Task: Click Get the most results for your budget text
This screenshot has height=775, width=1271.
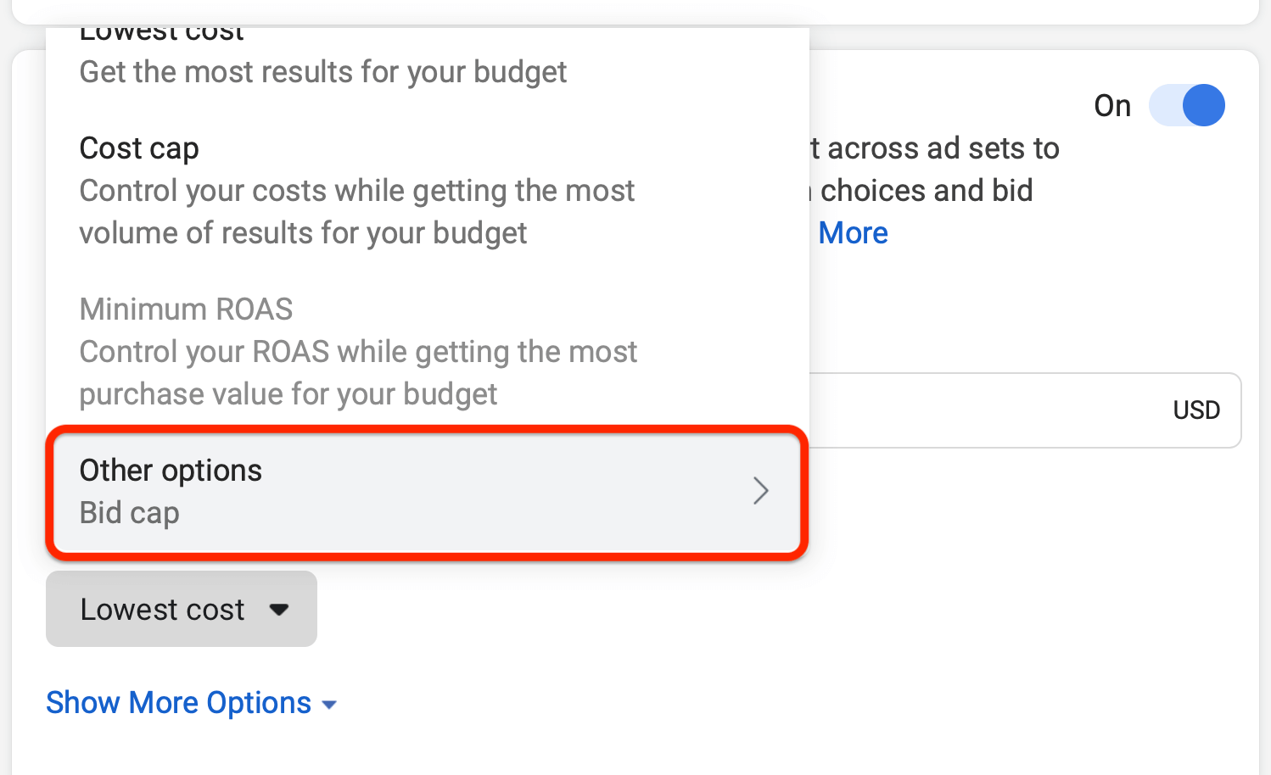Action: click(x=322, y=72)
